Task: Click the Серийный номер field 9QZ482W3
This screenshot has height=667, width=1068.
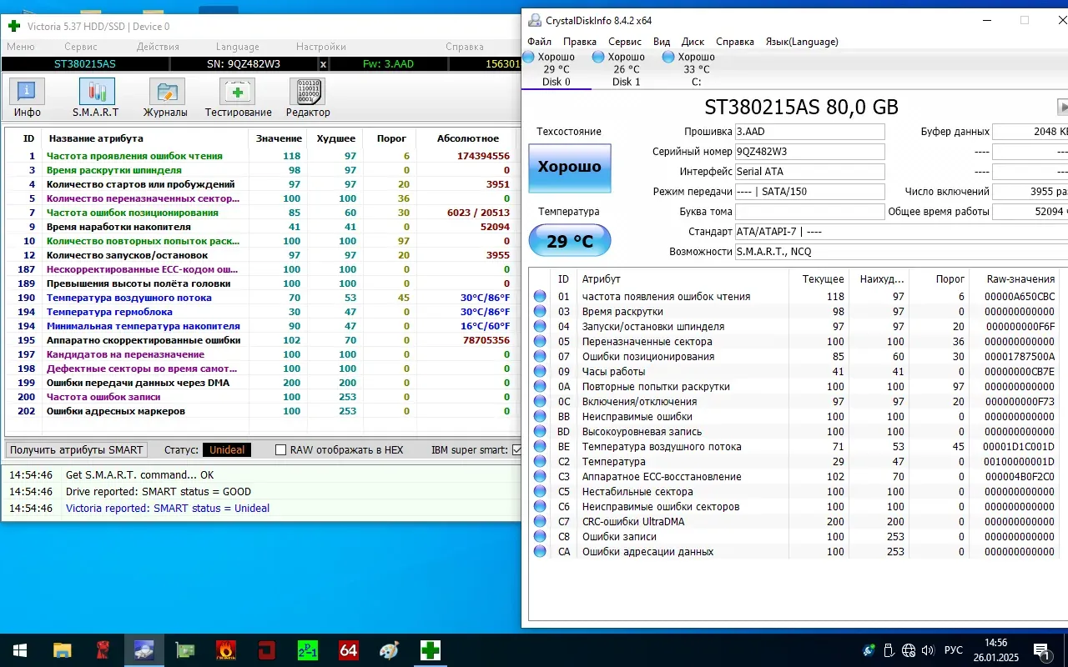Action: (x=809, y=152)
